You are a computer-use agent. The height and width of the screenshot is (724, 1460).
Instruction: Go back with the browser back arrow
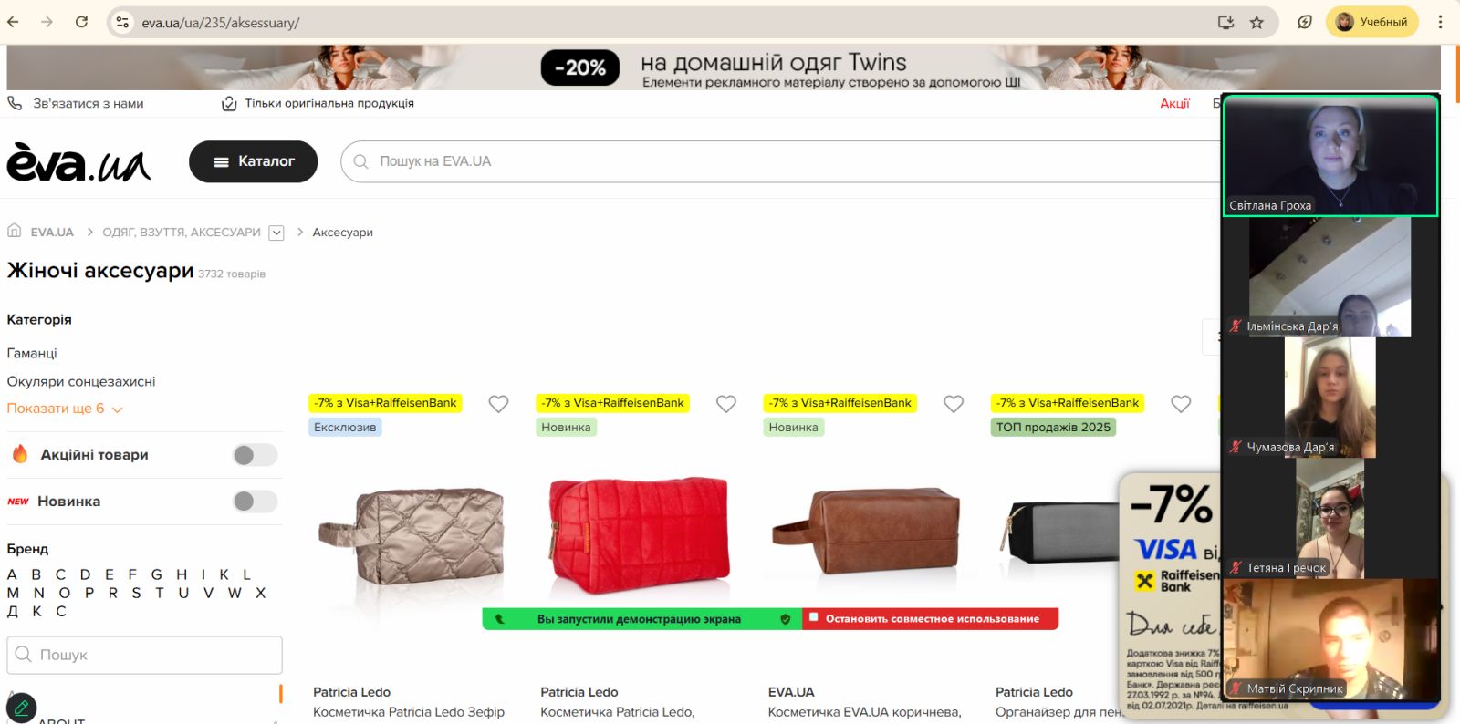[x=14, y=22]
